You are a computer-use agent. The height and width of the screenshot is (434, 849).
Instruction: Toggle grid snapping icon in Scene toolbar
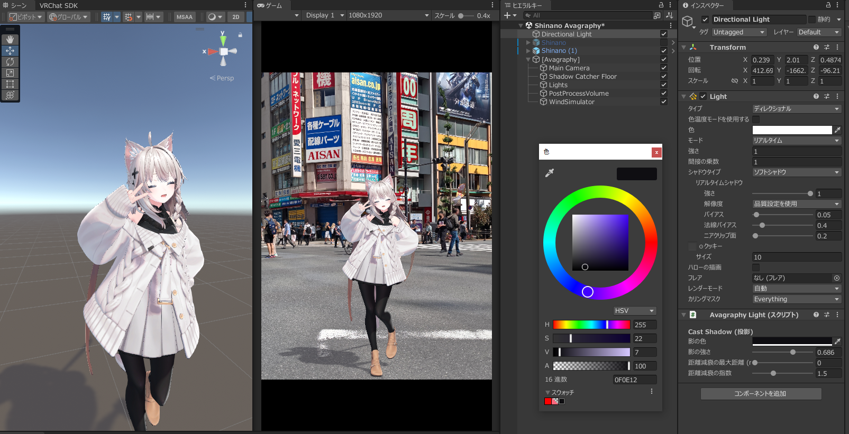coord(129,17)
